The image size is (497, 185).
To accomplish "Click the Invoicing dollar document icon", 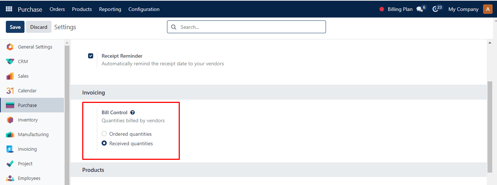I will [x=10, y=149].
